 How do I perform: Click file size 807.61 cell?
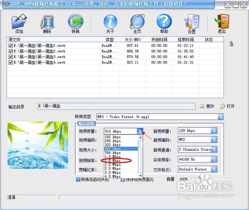tap(132, 45)
